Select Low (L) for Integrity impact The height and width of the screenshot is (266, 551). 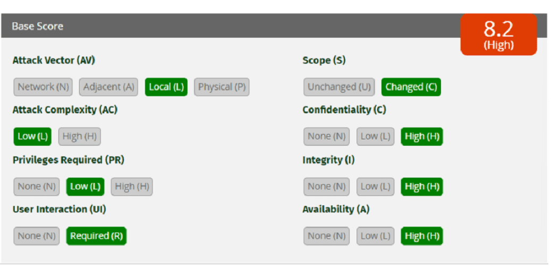click(x=375, y=187)
